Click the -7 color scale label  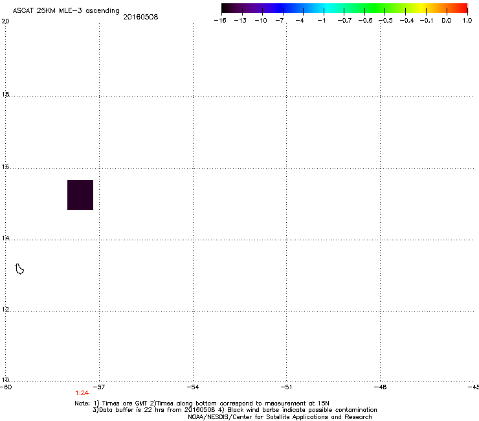[x=279, y=21]
